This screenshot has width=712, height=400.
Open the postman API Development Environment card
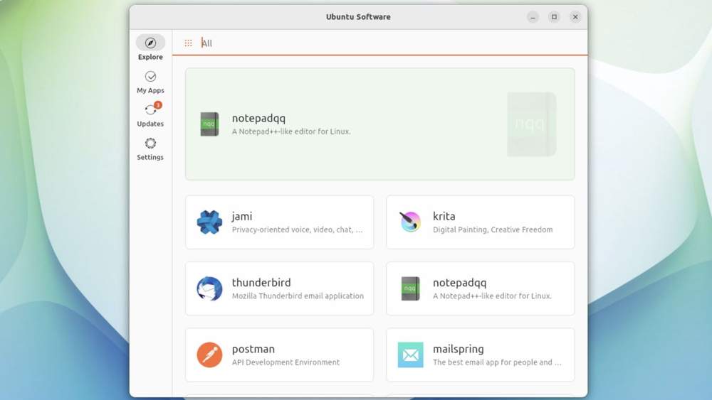pyautogui.click(x=279, y=355)
